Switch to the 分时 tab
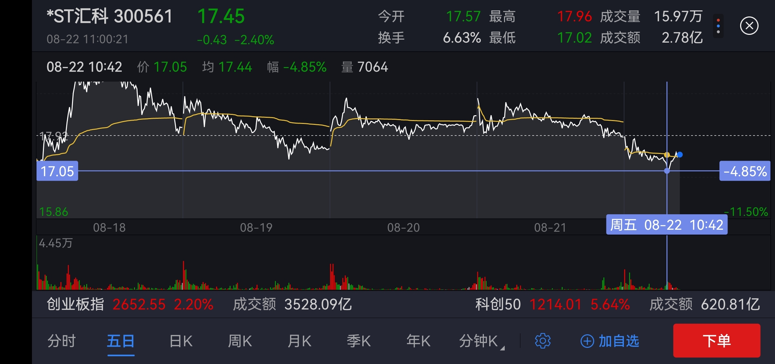The width and height of the screenshot is (775, 364). pos(61,341)
